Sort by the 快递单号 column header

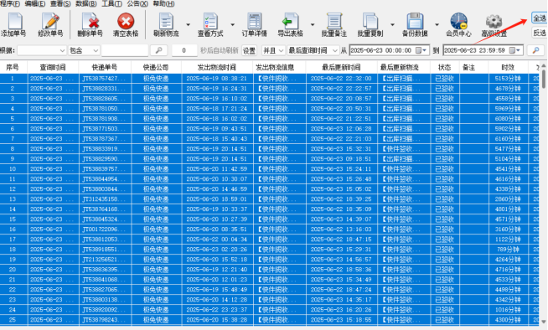pos(105,67)
